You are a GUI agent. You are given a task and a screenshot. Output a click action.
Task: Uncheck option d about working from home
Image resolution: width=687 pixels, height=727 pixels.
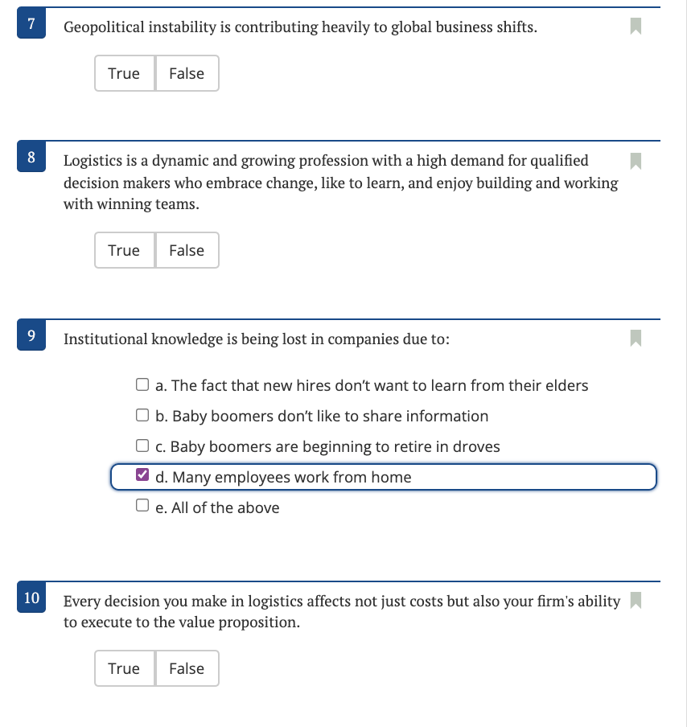[142, 476]
